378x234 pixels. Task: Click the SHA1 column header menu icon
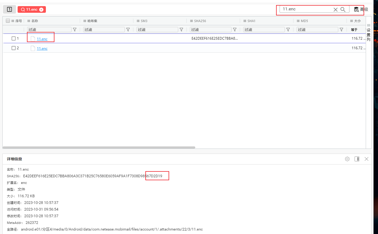coord(245,21)
